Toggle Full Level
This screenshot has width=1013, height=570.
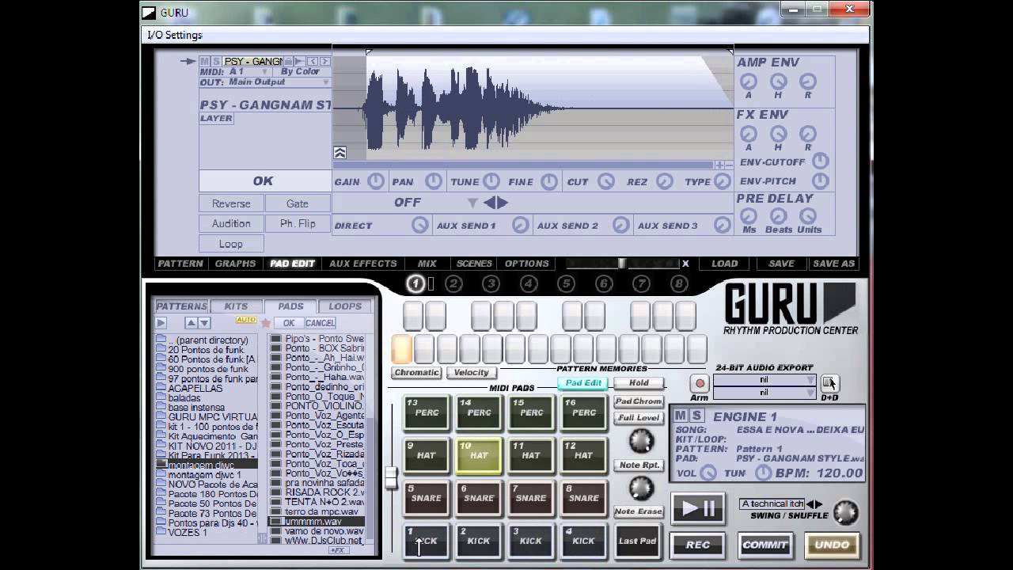coord(639,418)
